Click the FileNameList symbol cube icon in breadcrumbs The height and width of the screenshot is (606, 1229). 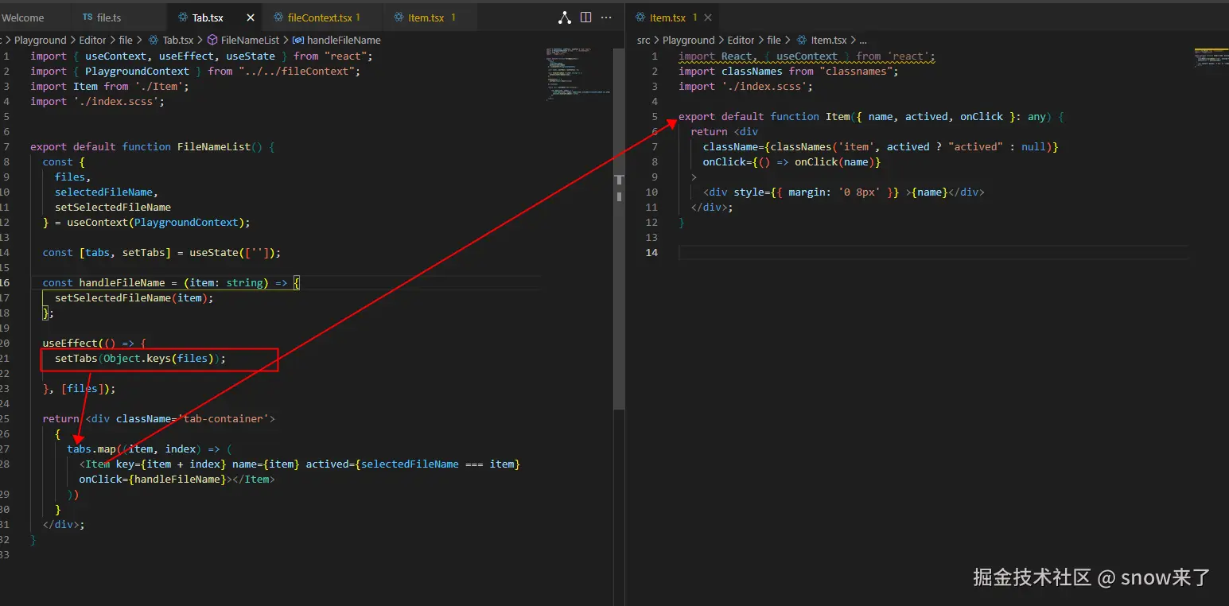pos(212,40)
